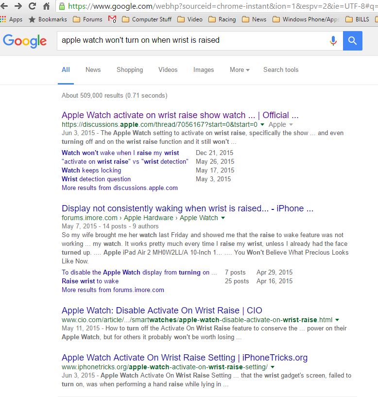This screenshot has width=378, height=397.
Task: Click 'About 509,000 results' stats text
Action: point(115,95)
